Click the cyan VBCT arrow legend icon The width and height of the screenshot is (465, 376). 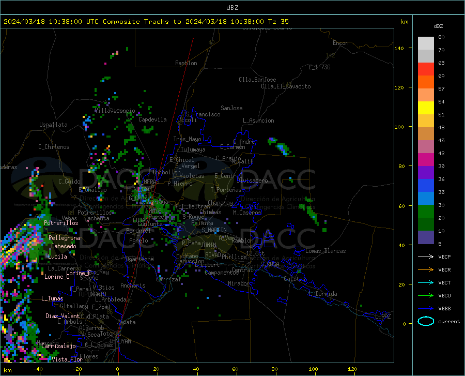(x=426, y=282)
